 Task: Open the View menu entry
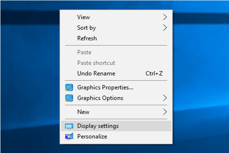(84, 17)
